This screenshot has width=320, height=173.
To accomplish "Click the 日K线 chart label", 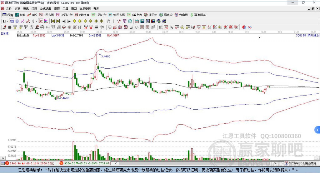I will [4, 33].
